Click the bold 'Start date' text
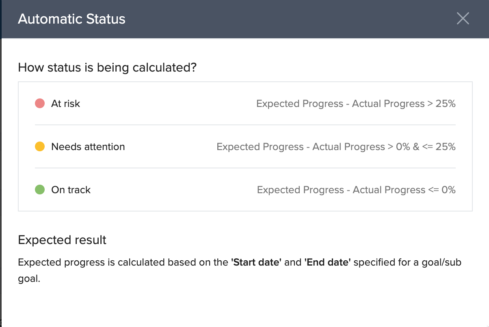Screen dimensions: 489x327 [256, 262]
